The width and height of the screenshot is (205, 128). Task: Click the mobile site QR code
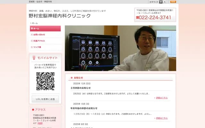(x=45, y=81)
